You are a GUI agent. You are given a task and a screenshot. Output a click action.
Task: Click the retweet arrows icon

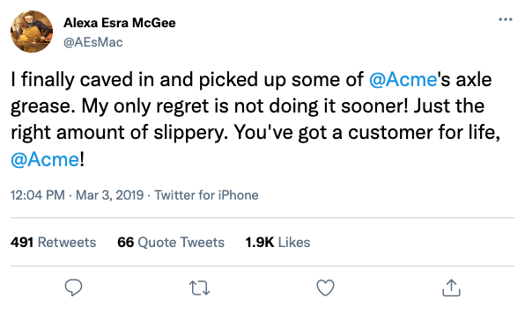(x=200, y=288)
